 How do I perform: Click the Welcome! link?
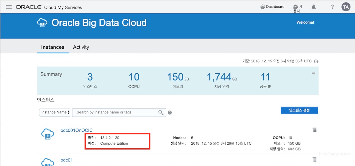(305, 22)
